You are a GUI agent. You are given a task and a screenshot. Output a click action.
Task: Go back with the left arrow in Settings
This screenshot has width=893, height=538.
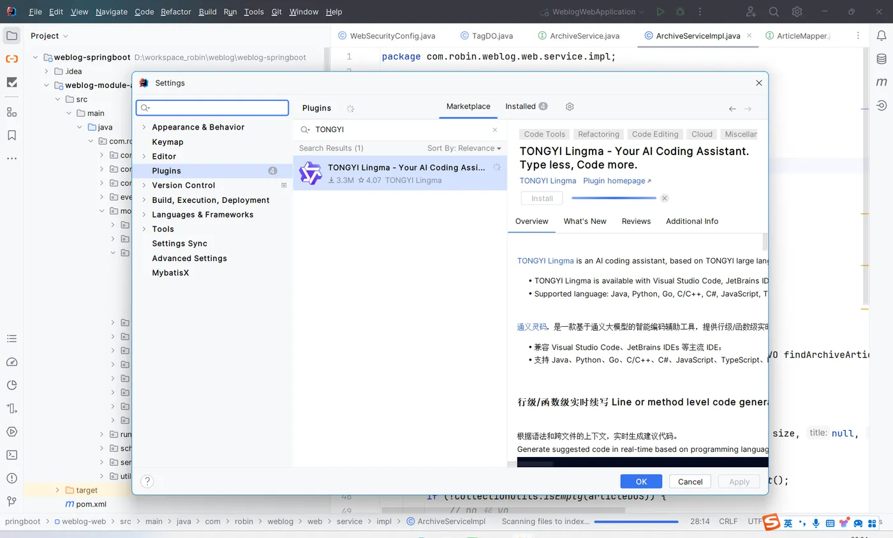pos(732,109)
